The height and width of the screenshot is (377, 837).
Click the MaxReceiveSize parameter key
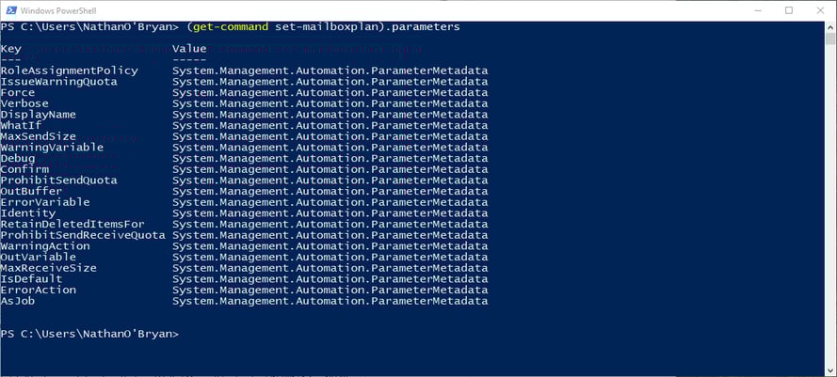coord(49,268)
